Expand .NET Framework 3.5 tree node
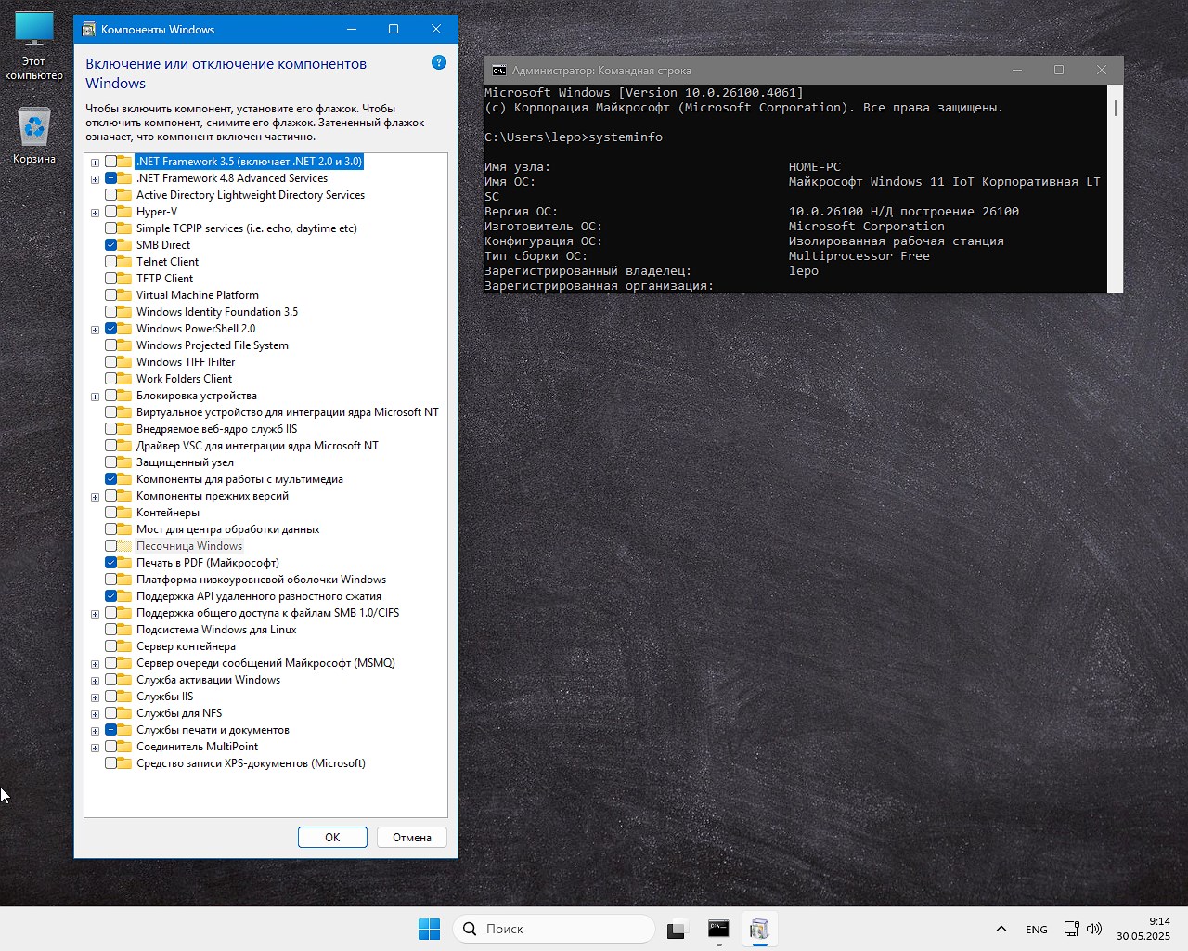The image size is (1188, 951). click(x=95, y=163)
